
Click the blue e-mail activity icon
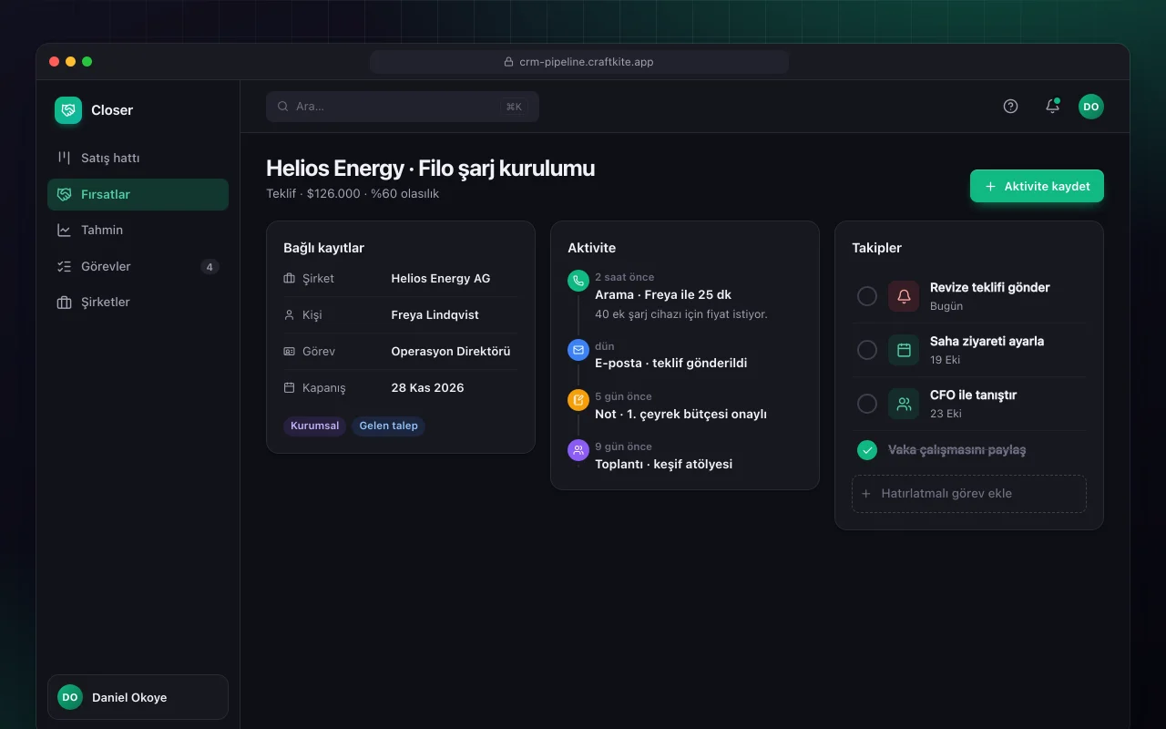[x=578, y=350]
